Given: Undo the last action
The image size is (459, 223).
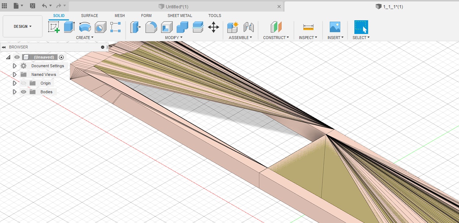Looking at the screenshot, I should (x=44, y=6).
